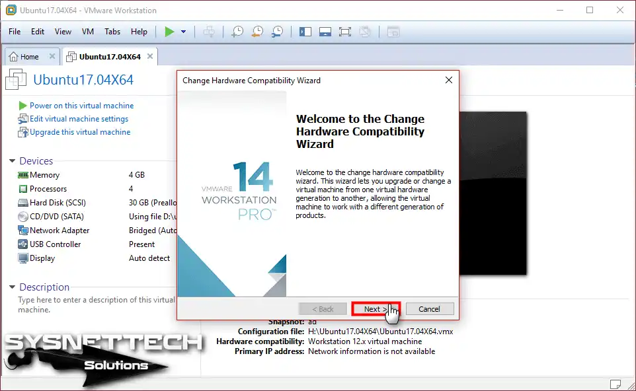Toggle the library sidebar view icon
The image size is (636, 391).
click(x=305, y=32)
